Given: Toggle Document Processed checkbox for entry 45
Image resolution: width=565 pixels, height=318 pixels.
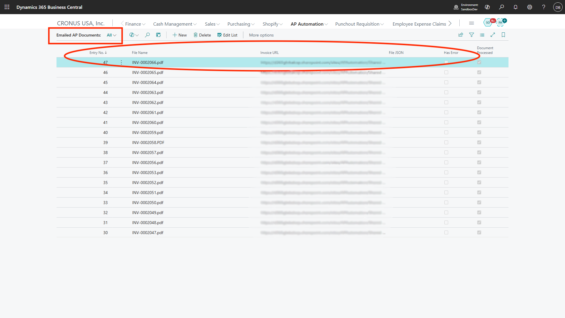Looking at the screenshot, I should [x=479, y=82].
